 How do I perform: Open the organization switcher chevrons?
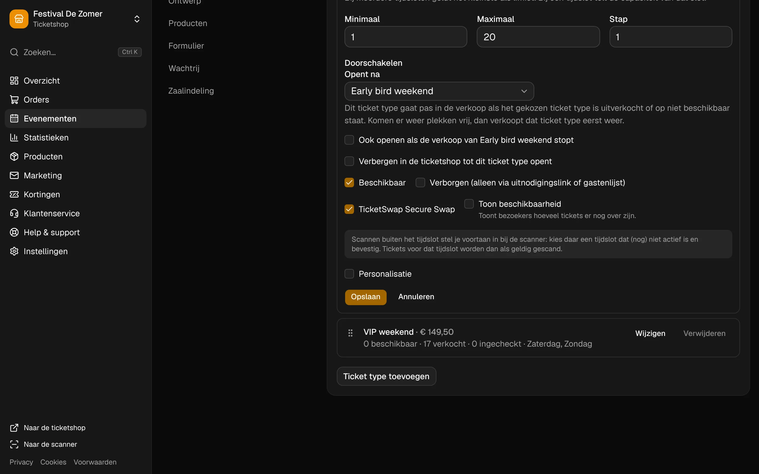137,19
